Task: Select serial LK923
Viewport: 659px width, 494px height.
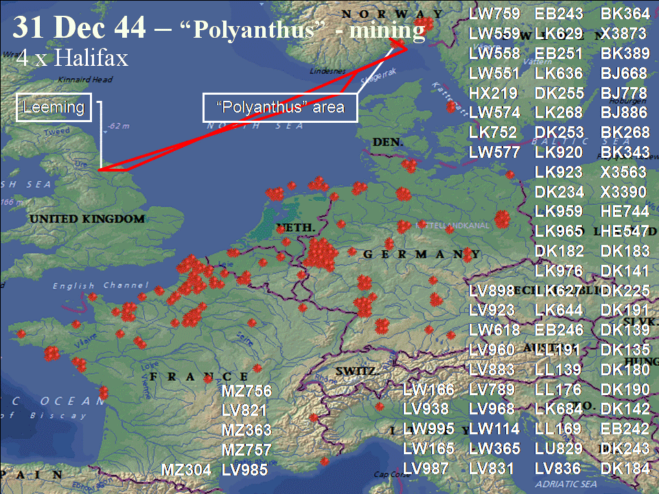Action: tap(559, 172)
